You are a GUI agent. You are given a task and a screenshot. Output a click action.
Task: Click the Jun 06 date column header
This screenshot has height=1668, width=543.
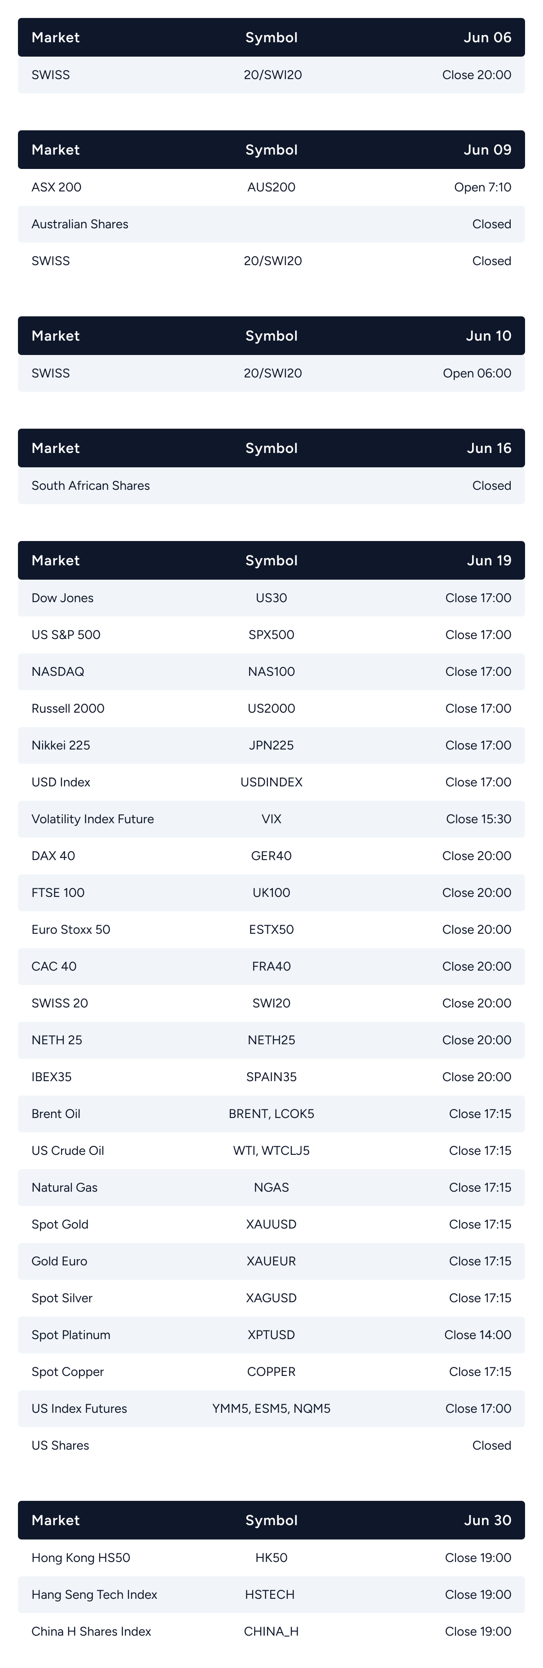487,38
